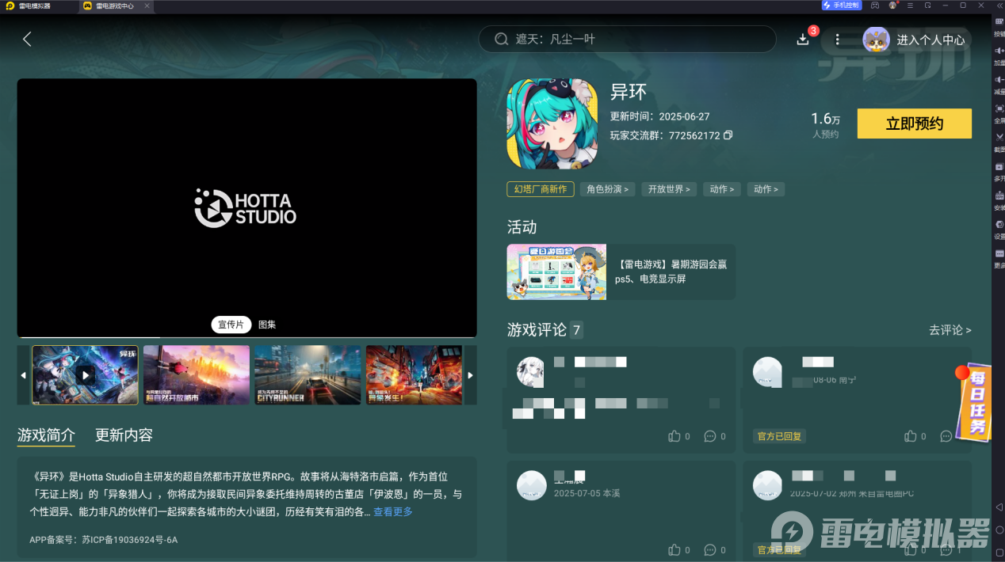
Task: Expand the 角色扮演 category dropdown
Action: pyautogui.click(x=607, y=188)
